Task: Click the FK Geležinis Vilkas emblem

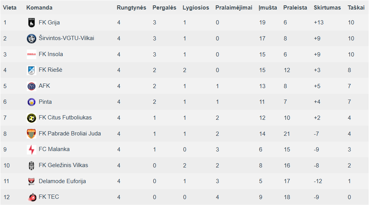Action: [x=31, y=166]
